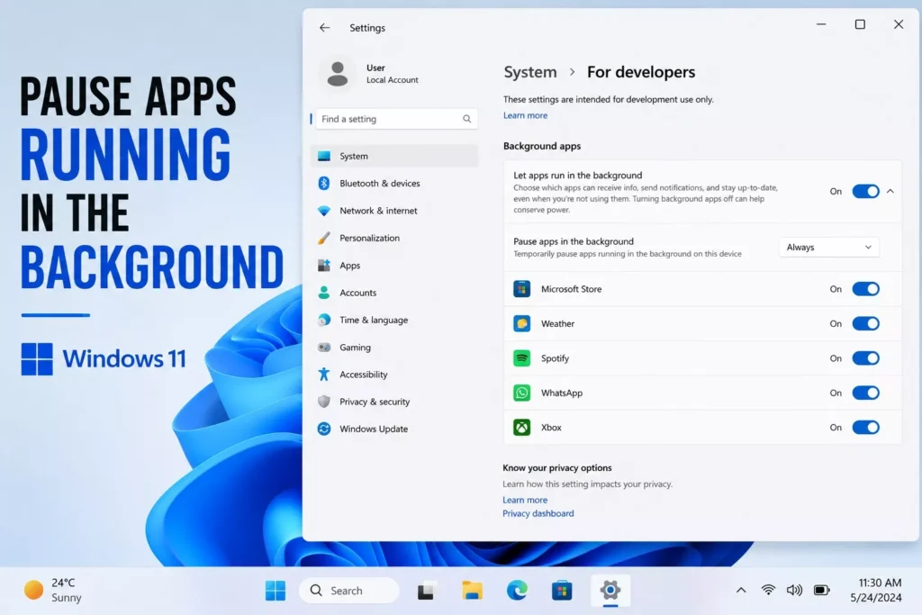
Task: Click the Apps sidebar icon
Action: [324, 265]
